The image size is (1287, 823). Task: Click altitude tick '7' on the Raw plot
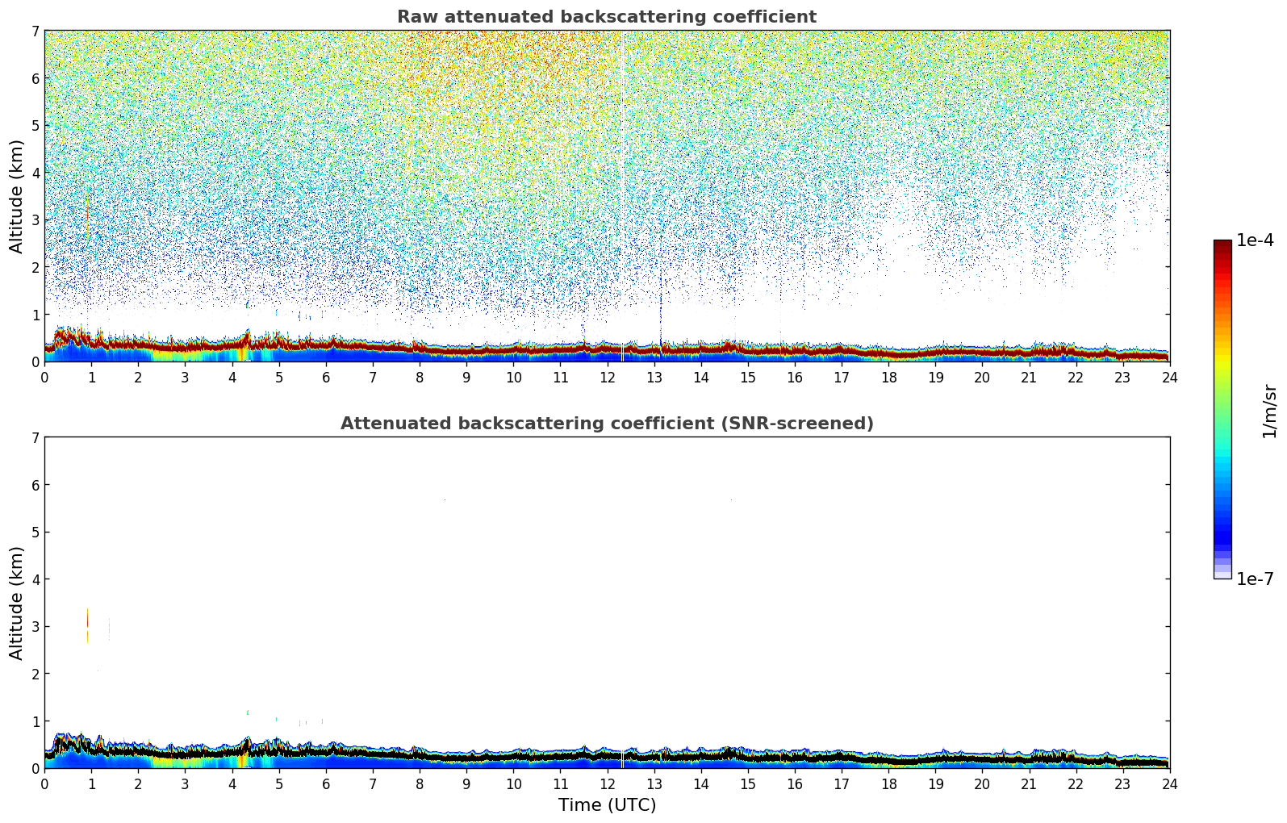point(35,31)
